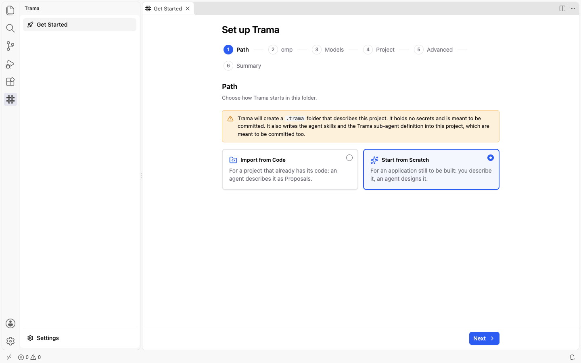Go to step 4 Project
This screenshot has width=581, height=363.
(379, 50)
